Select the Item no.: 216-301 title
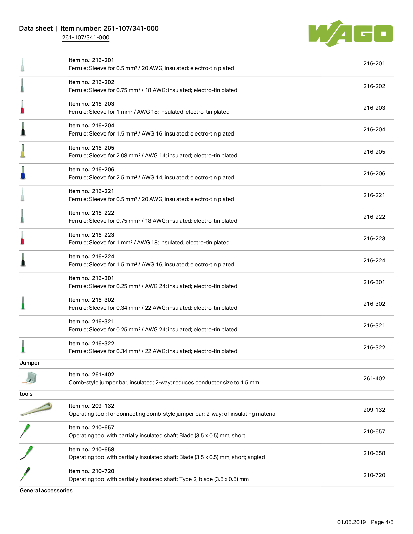The image size is (413, 534). tap(91, 278)
